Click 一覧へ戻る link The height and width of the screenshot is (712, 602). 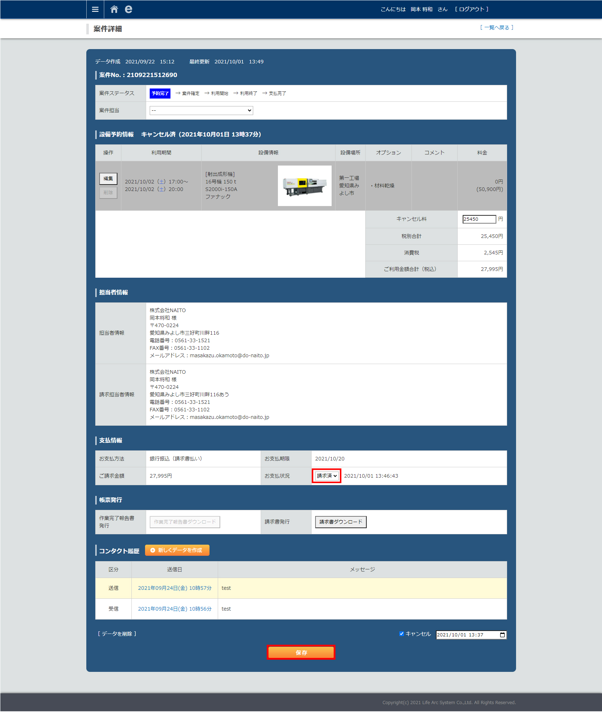coord(497,28)
